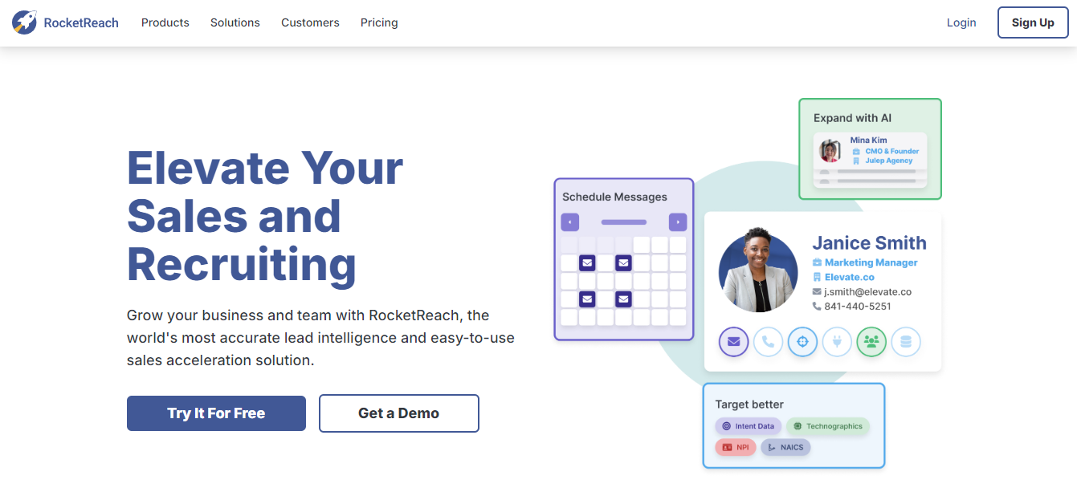This screenshot has width=1077, height=484.
Task: Select the crosshair target icon on Janice's card
Action: (802, 342)
